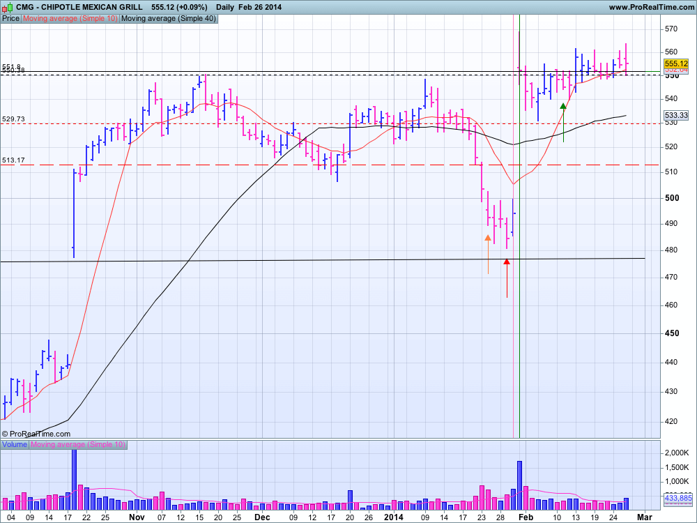Screen dimensions: 697x523
Task: Click the 529.73 horizontal level label
Action: 13,119
